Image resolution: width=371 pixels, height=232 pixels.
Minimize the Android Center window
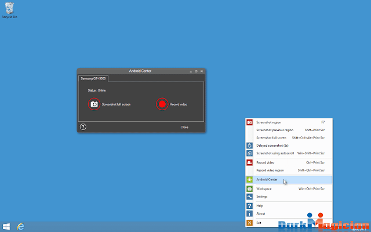click(x=191, y=71)
